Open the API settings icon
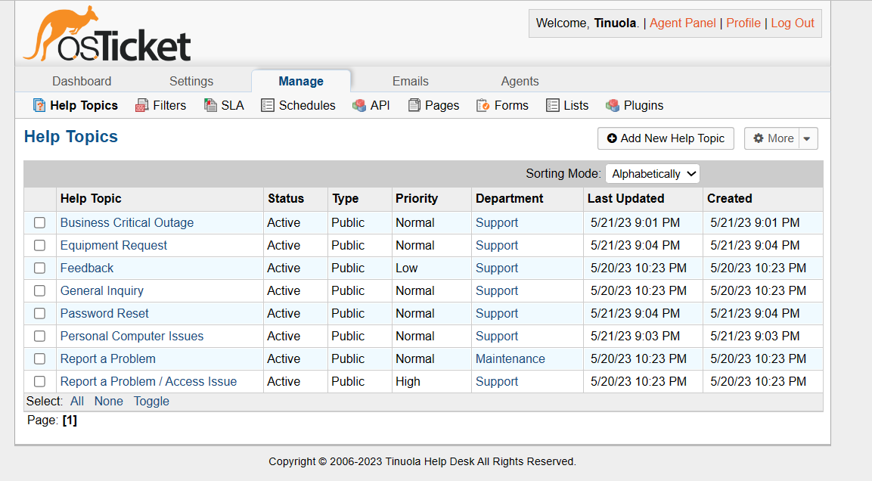 [x=358, y=105]
